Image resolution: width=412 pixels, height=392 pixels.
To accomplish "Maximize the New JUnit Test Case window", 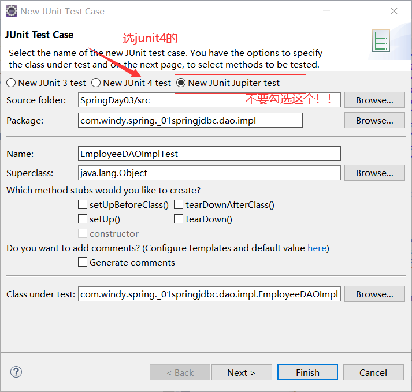I will (x=360, y=11).
